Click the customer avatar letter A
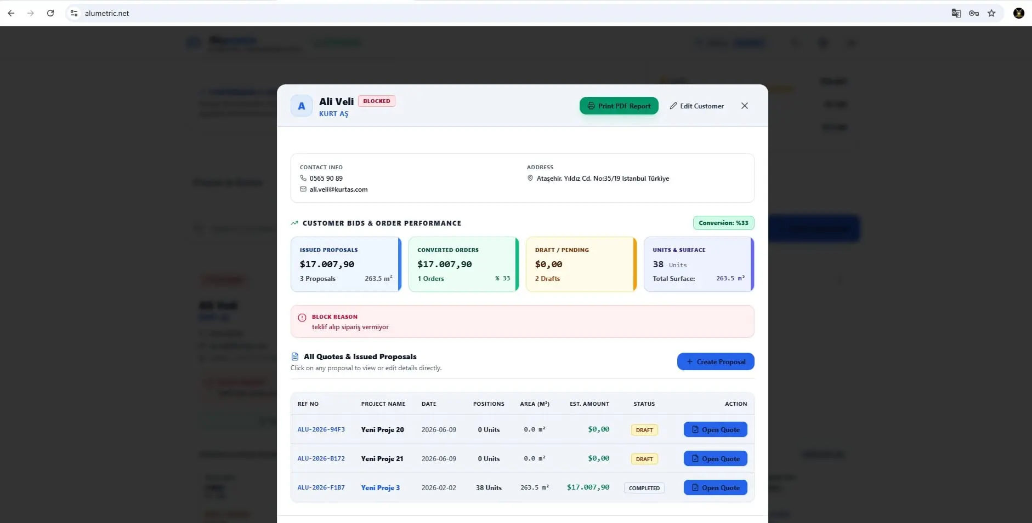This screenshot has height=523, width=1032. tap(302, 106)
